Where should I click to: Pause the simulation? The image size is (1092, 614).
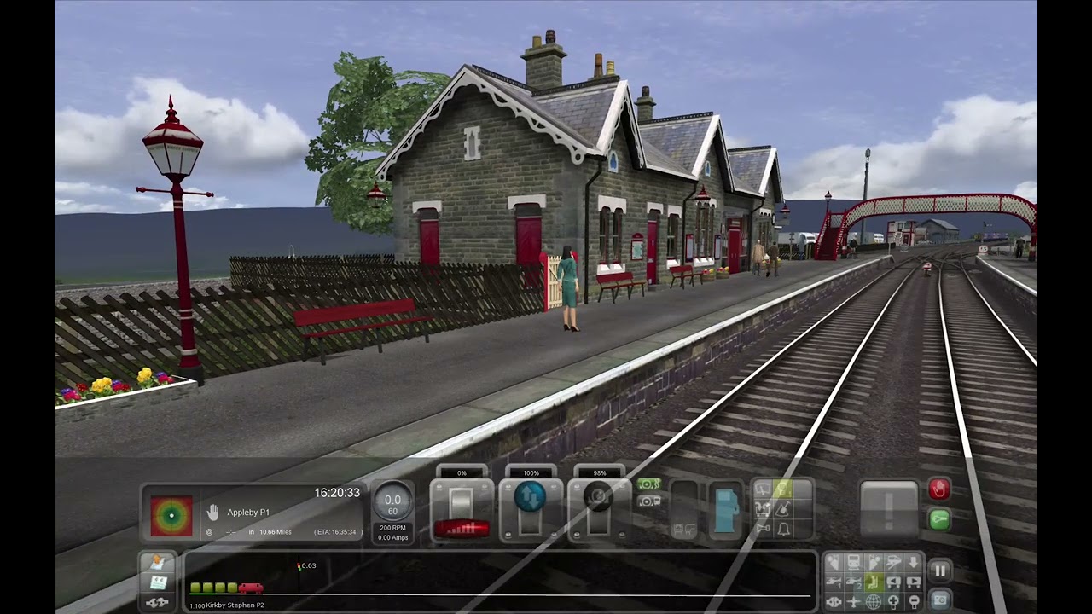coord(940,571)
